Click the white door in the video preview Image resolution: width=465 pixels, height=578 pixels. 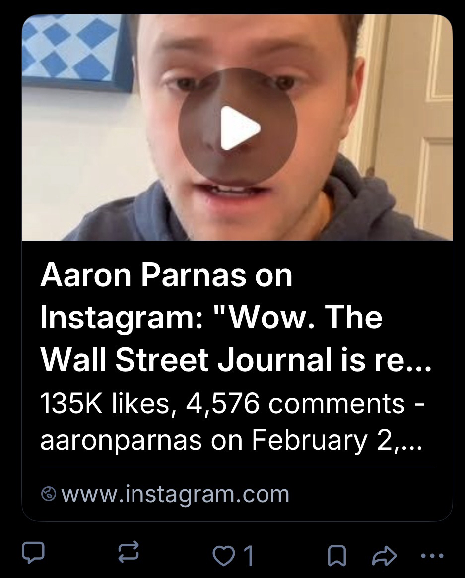417,111
